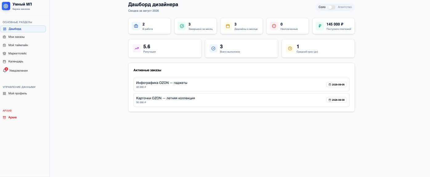The image size is (430, 177).
Task: Open Уведомления in sidebar
Action: 23,70
